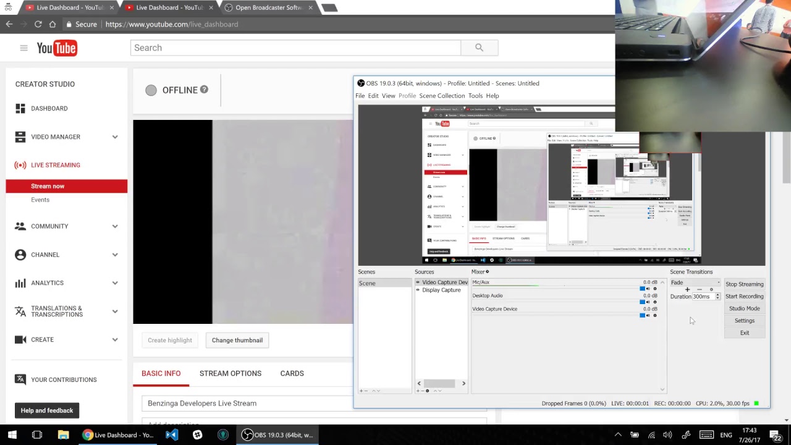Open the OBS Scene Collection menu
Viewport: 791px width, 445px height.
(x=442, y=96)
